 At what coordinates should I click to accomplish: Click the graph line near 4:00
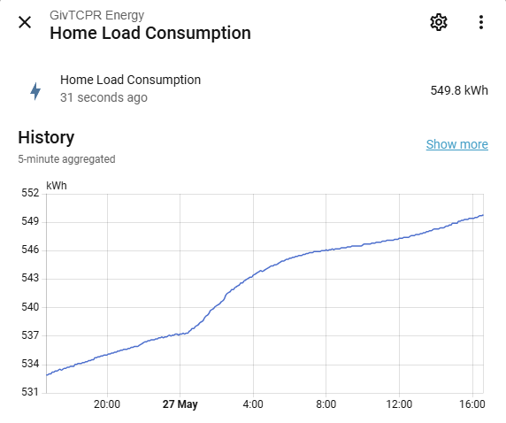pyautogui.click(x=253, y=275)
